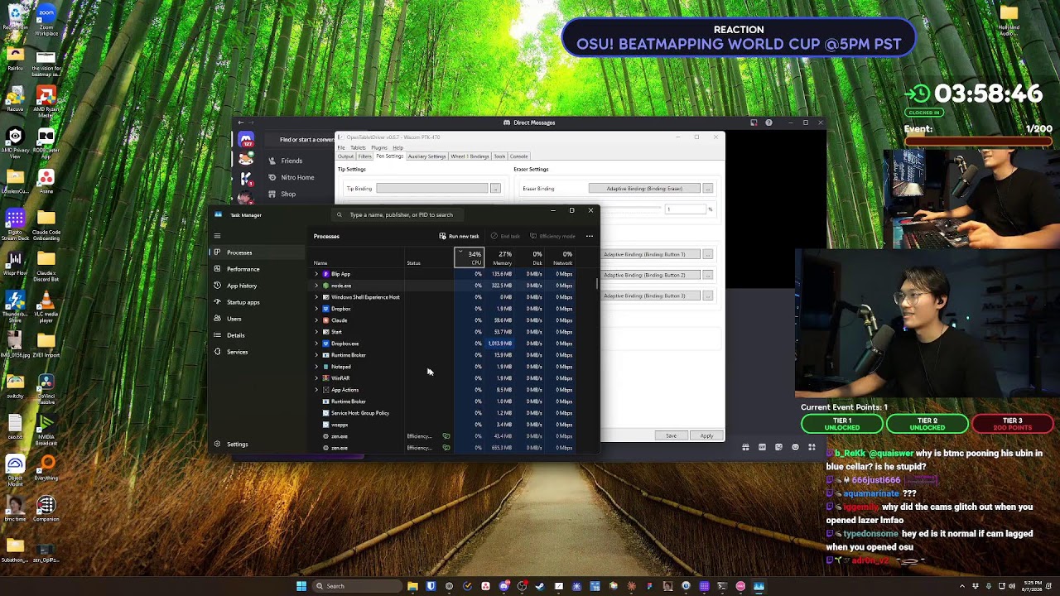Open Plugins menu in OpenTabletDriver
Image resolution: width=1060 pixels, height=596 pixels.
pyautogui.click(x=379, y=147)
